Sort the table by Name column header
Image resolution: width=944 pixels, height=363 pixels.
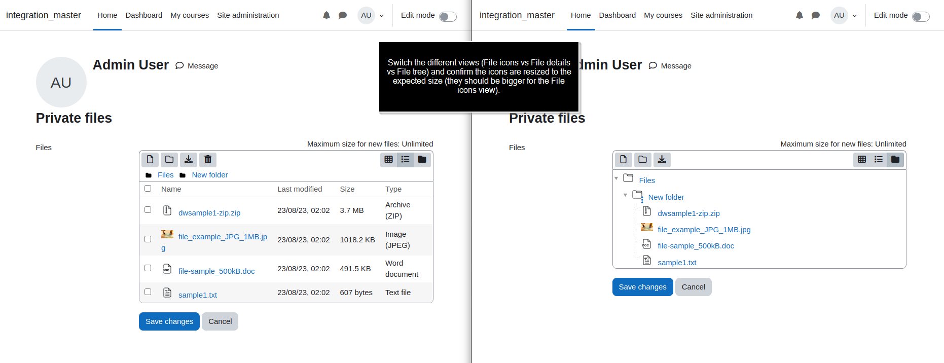point(171,189)
